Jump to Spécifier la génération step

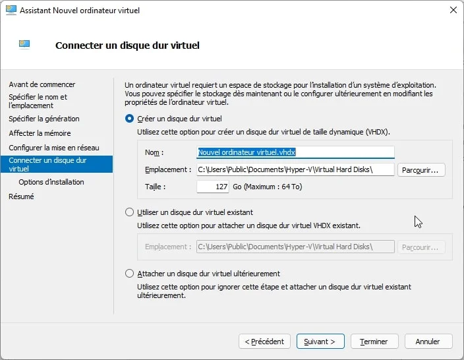point(44,119)
